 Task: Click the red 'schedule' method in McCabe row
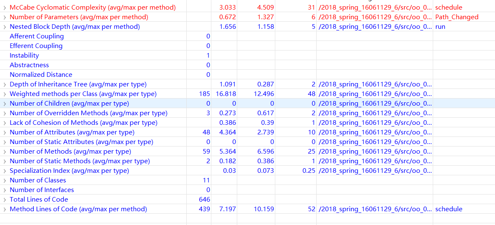[449, 8]
